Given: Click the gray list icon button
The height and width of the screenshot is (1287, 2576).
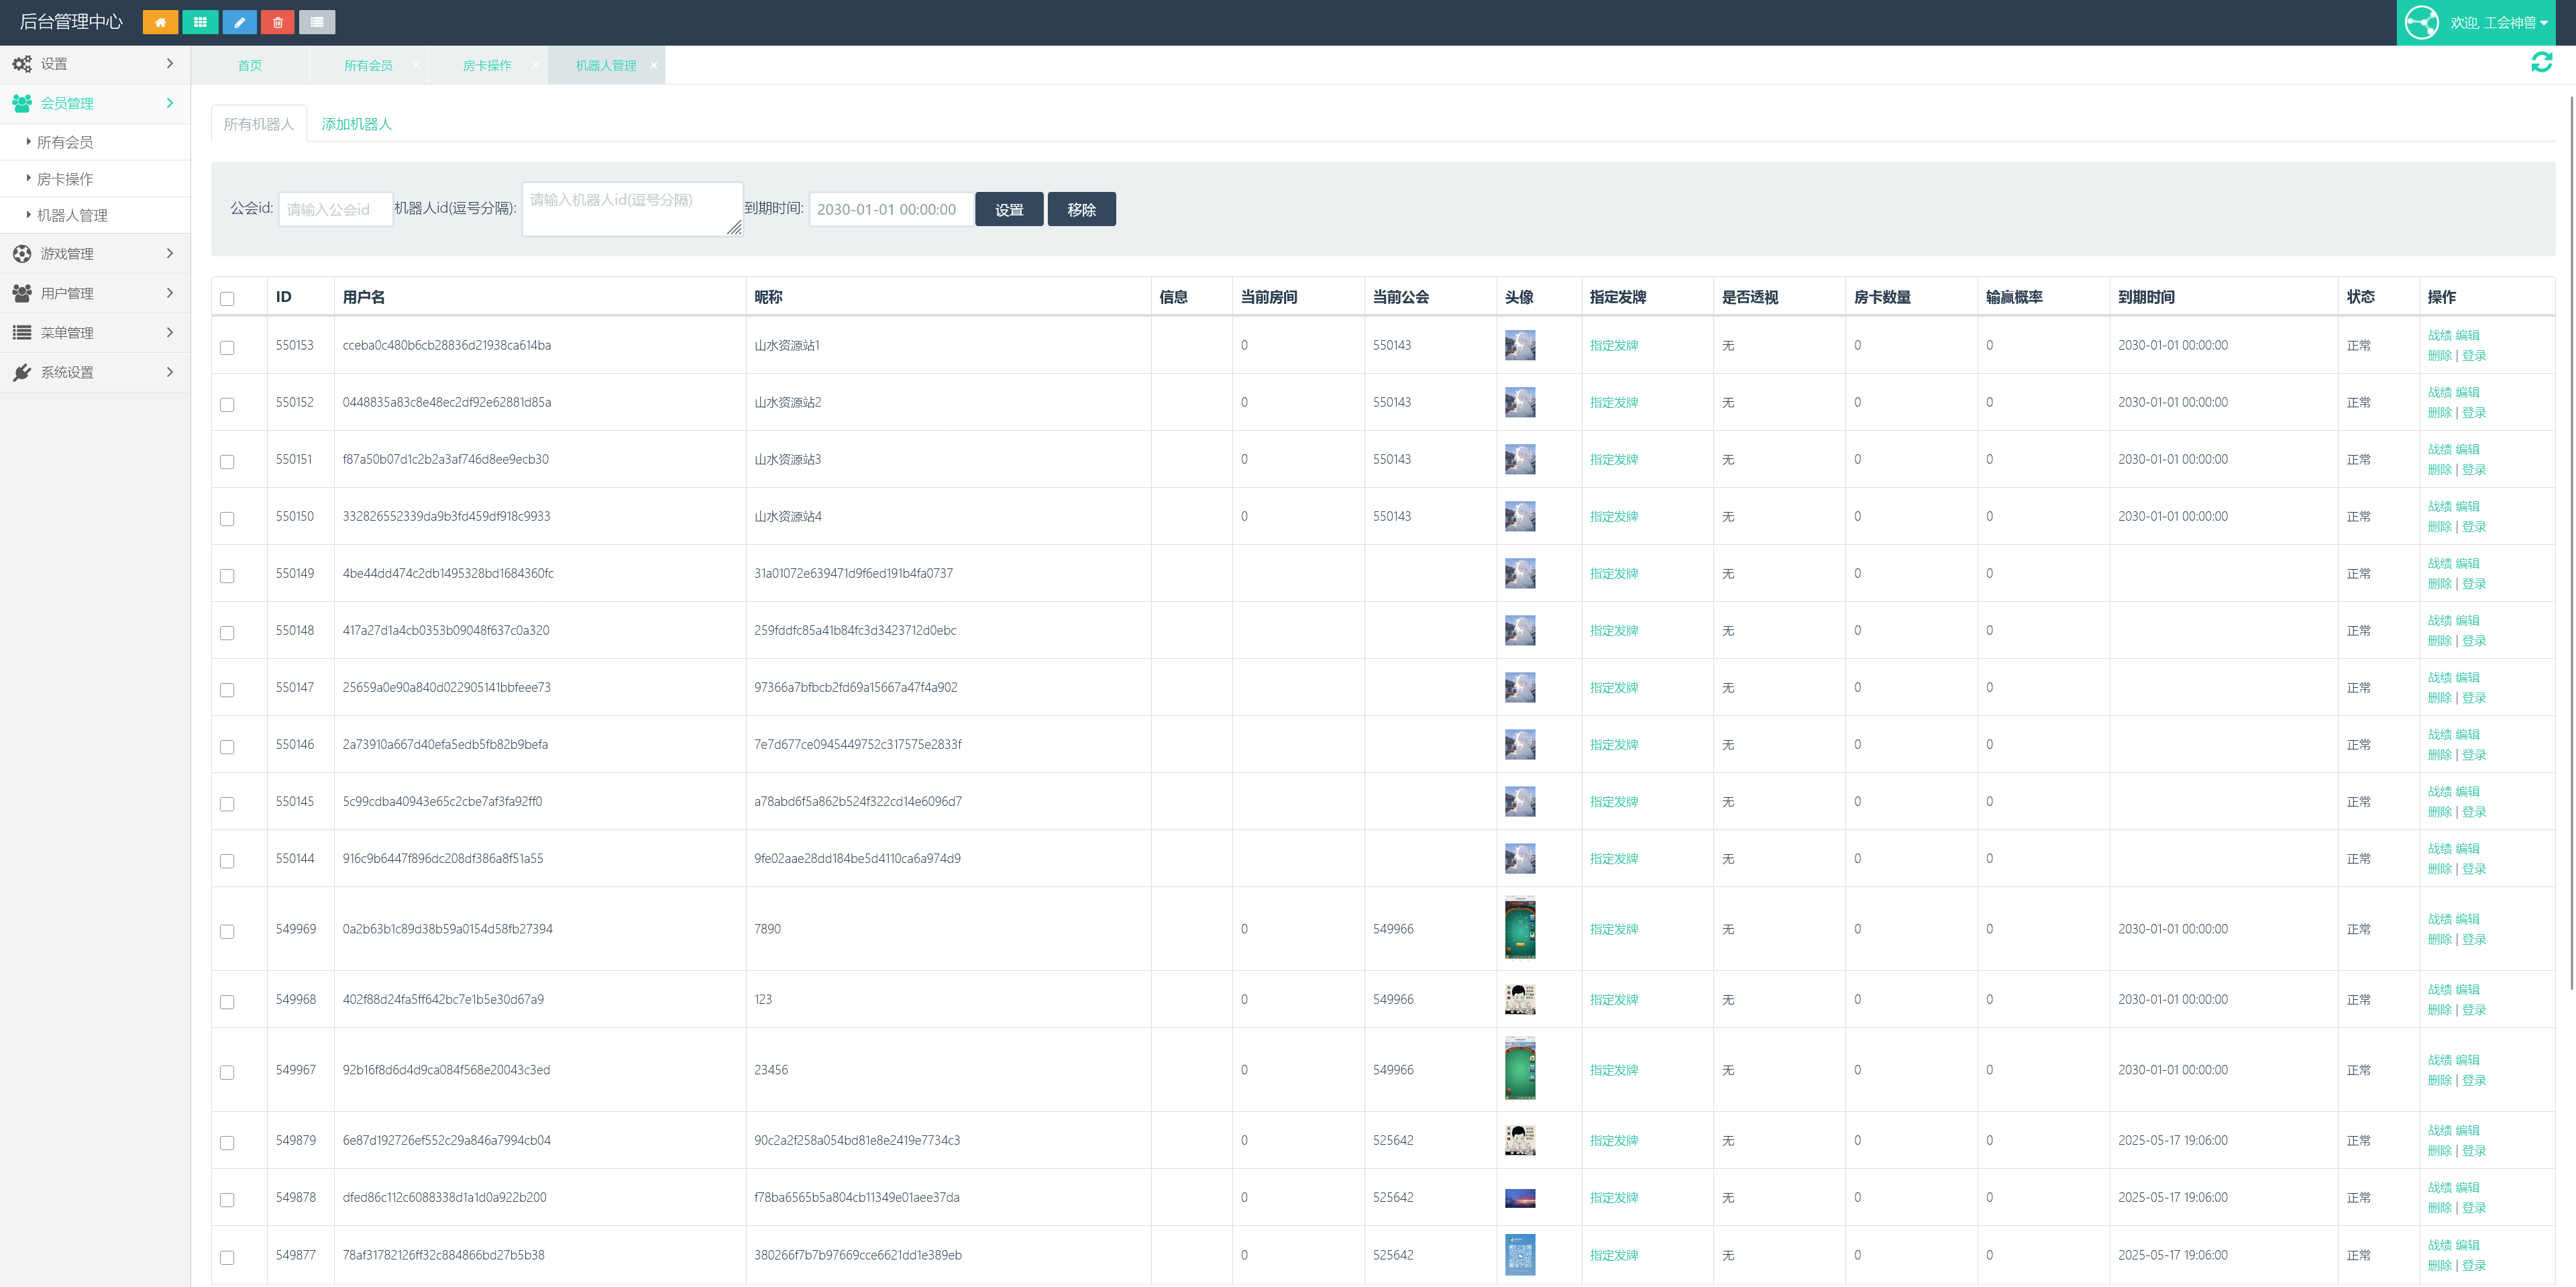Looking at the screenshot, I should [317, 22].
